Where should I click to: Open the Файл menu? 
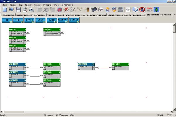point(5,5)
